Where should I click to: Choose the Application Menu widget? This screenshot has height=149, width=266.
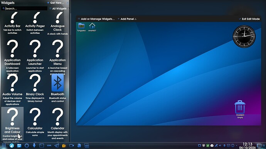tap(57, 56)
